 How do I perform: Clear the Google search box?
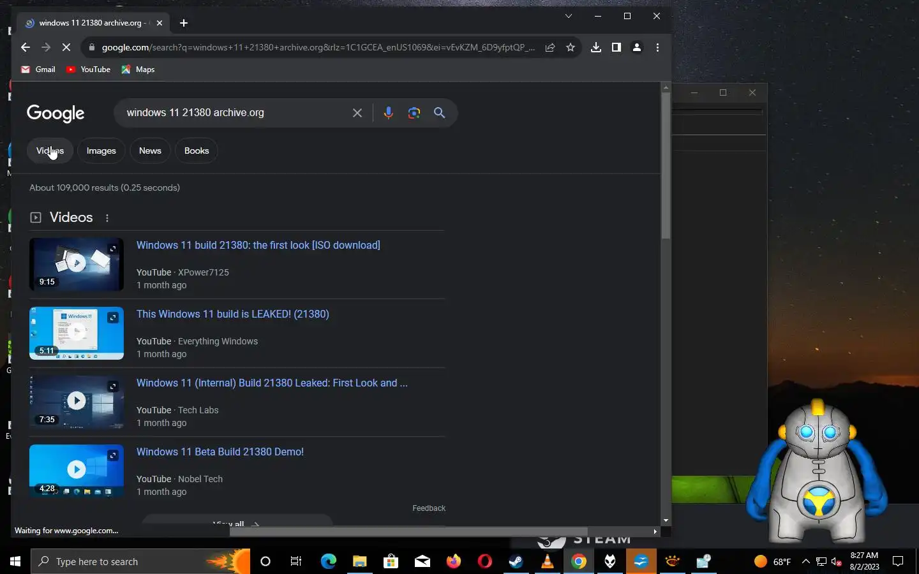(x=357, y=113)
